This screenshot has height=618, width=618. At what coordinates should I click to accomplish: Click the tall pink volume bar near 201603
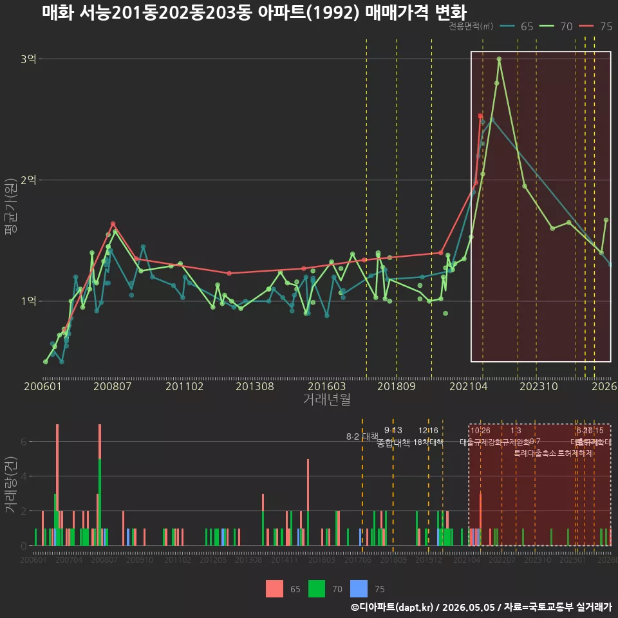[x=308, y=485]
